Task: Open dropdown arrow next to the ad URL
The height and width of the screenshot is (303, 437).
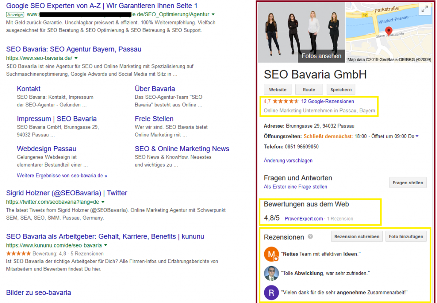Action: (x=213, y=14)
